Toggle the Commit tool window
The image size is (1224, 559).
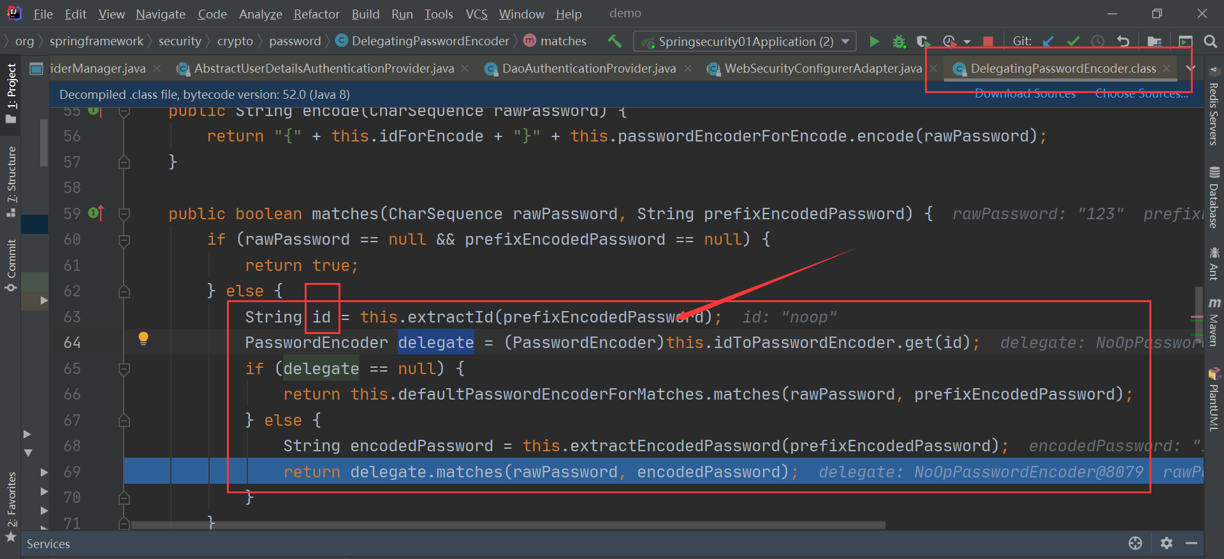(x=11, y=265)
